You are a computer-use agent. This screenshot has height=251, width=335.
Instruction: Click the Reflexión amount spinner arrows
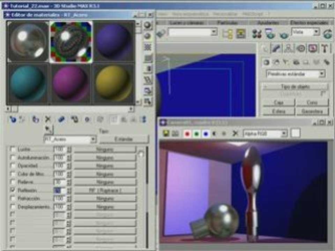click(x=69, y=190)
